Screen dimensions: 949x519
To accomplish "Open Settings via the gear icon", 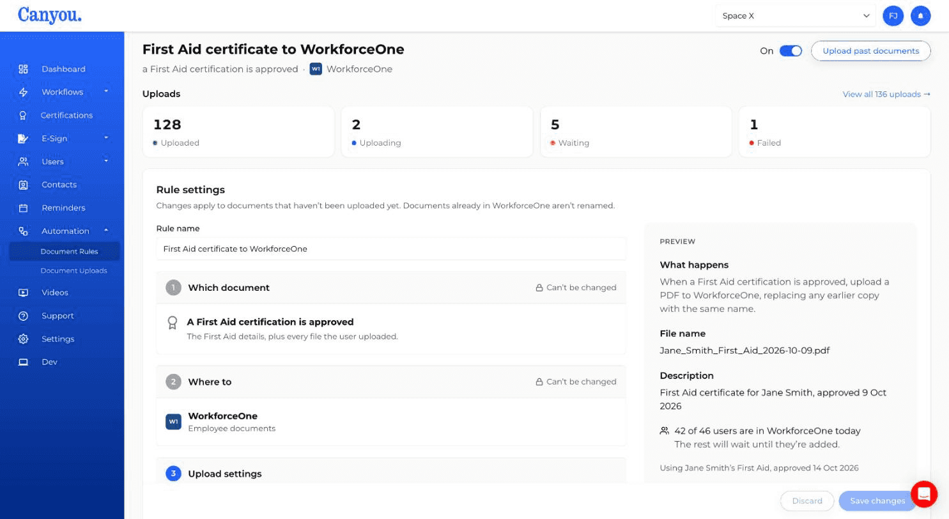I will (23, 339).
